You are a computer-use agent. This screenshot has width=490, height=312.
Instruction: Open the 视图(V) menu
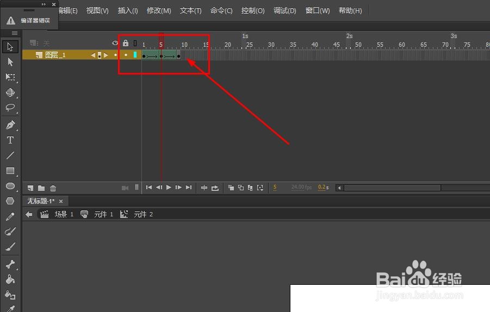(x=97, y=11)
